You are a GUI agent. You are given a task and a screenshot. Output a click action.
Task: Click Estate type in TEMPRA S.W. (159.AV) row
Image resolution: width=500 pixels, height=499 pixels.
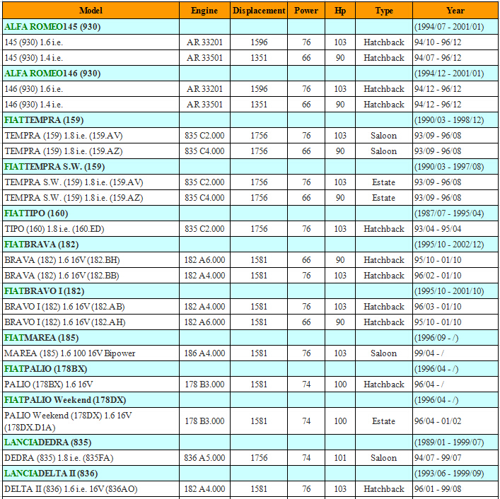(x=383, y=182)
